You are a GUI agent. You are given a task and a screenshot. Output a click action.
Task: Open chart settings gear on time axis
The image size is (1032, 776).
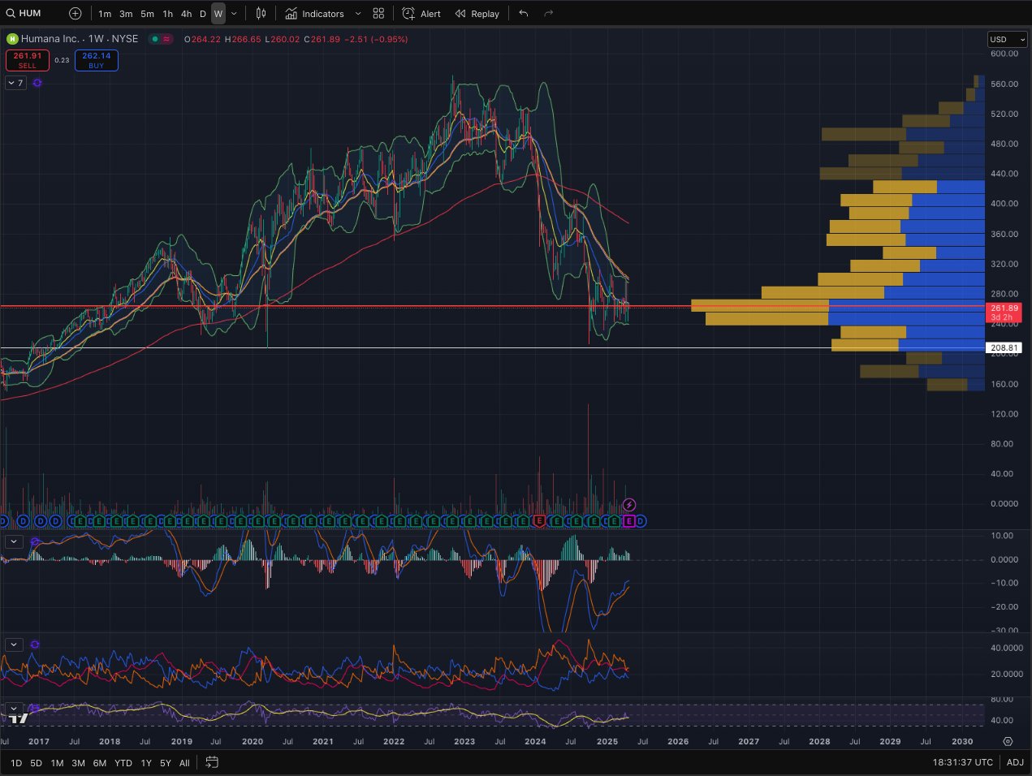[1008, 741]
